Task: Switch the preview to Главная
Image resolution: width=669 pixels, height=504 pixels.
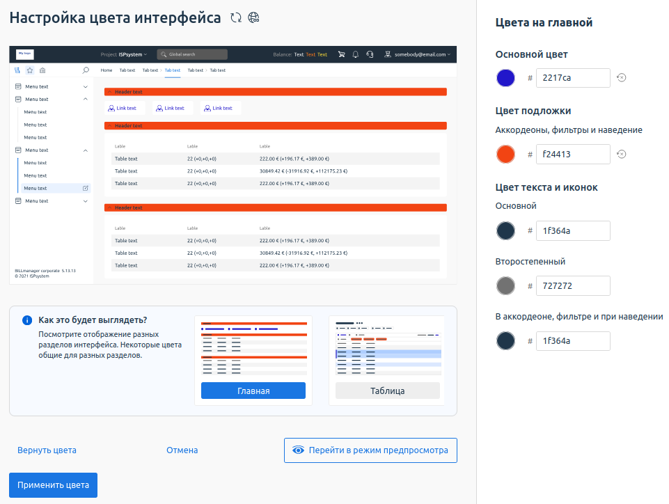Action: [253, 391]
